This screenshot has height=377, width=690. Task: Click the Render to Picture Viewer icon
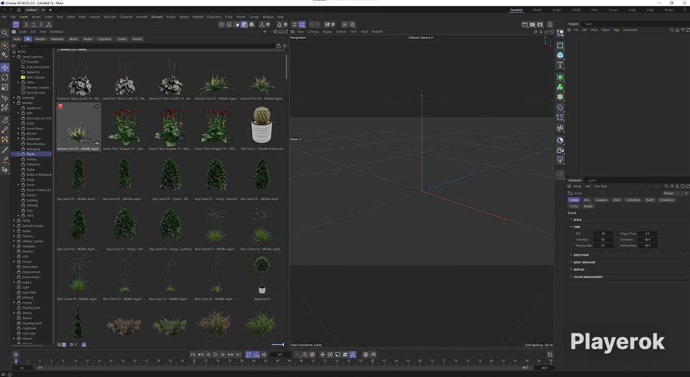tap(532, 24)
